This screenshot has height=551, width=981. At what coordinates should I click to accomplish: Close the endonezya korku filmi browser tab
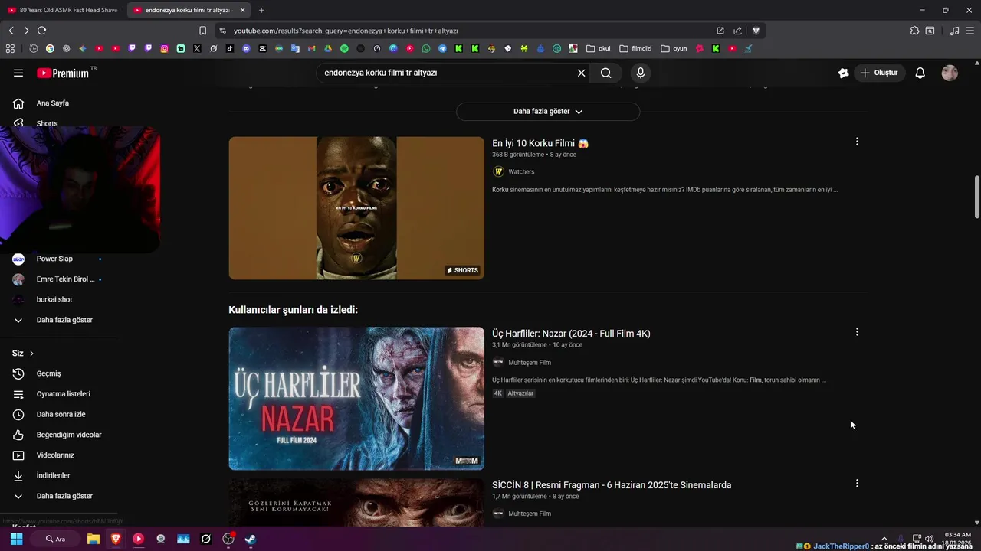243,10
